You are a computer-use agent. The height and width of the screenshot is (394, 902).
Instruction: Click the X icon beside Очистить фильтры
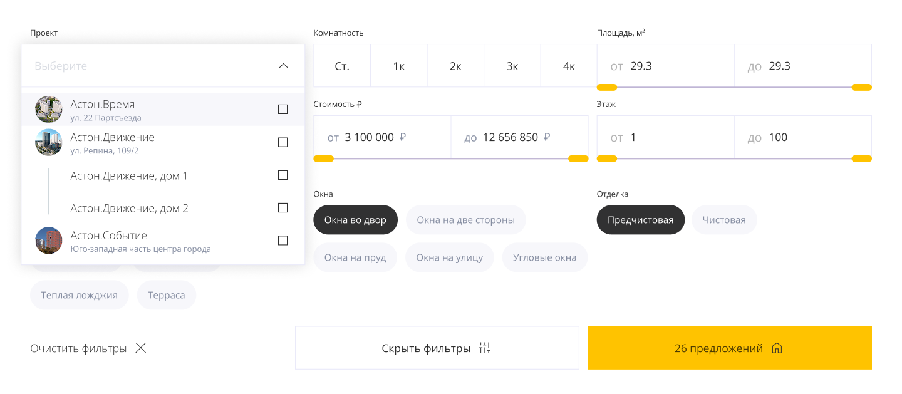(x=140, y=348)
